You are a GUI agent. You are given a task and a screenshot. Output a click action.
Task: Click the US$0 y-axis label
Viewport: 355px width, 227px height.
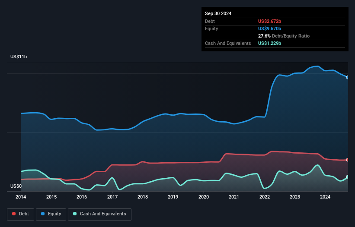[x=16, y=186]
